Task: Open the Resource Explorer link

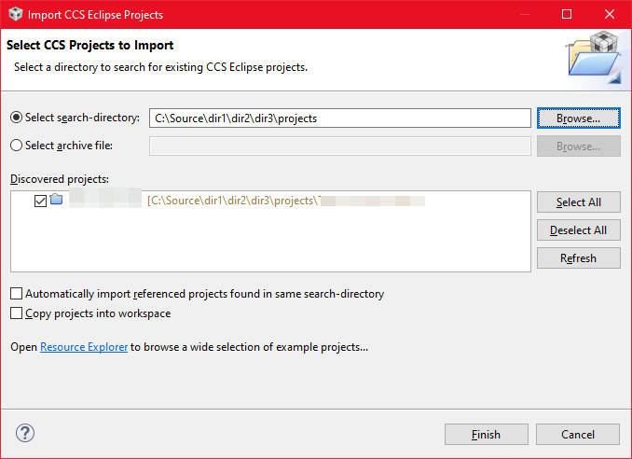Action: pyautogui.click(x=84, y=347)
